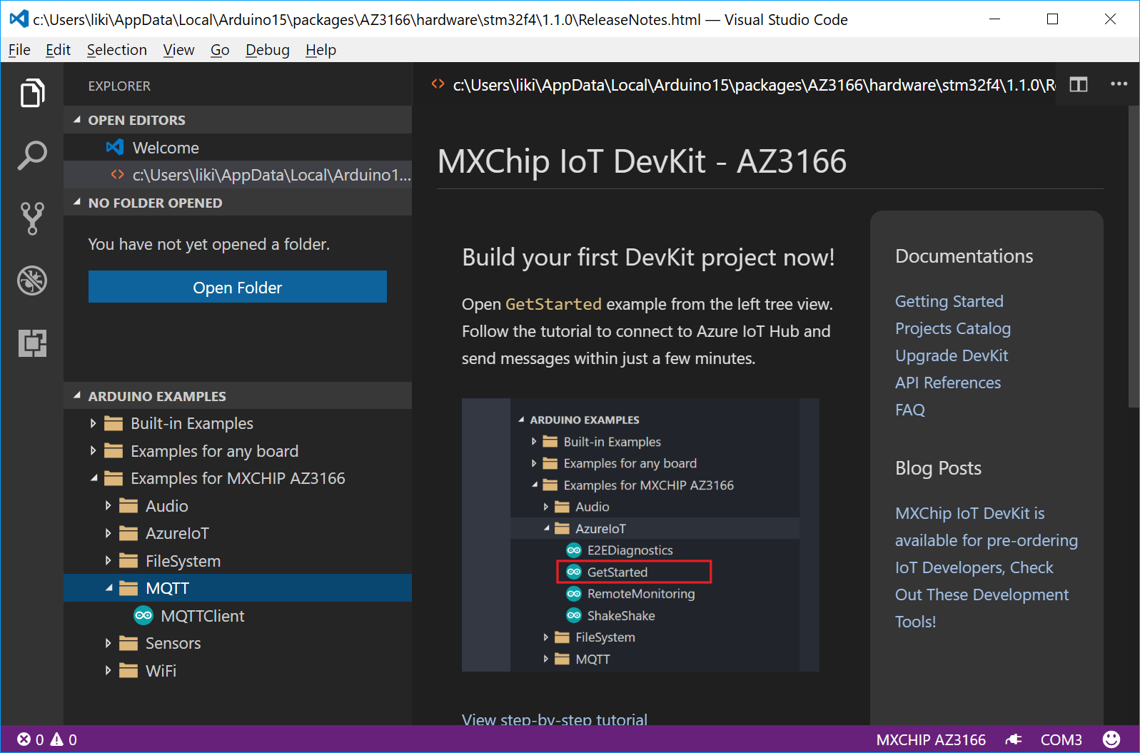
Task: Expand the Audio folder arrow
Action: coord(108,506)
